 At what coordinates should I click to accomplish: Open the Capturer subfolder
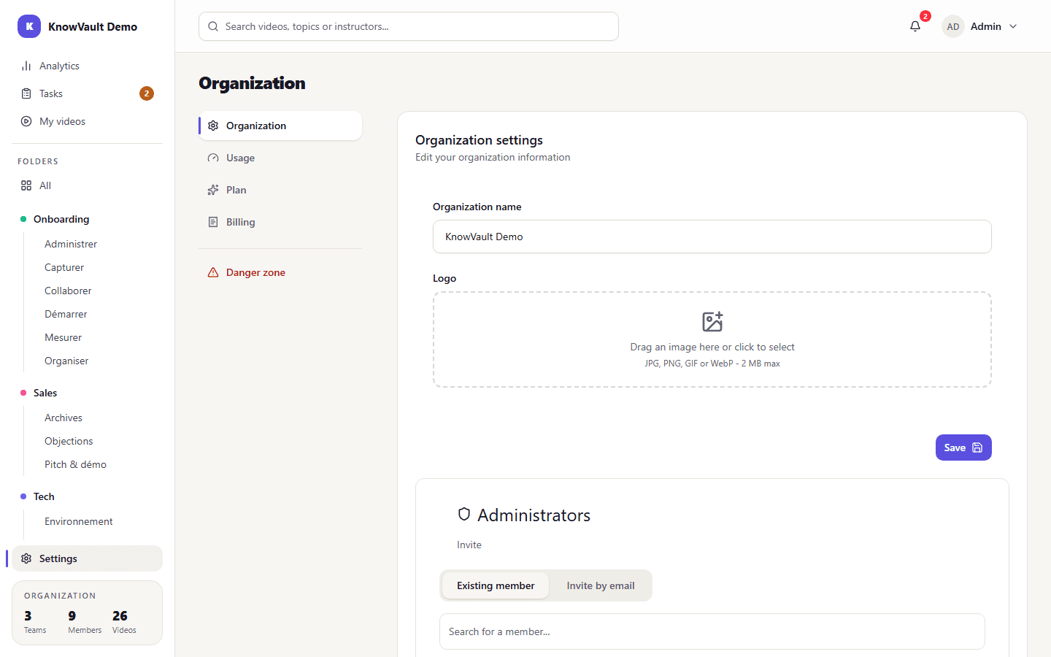pyautogui.click(x=64, y=267)
